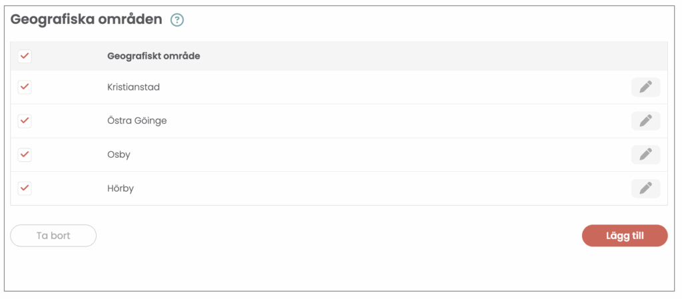Toggle the Osby row checkbox

point(25,154)
